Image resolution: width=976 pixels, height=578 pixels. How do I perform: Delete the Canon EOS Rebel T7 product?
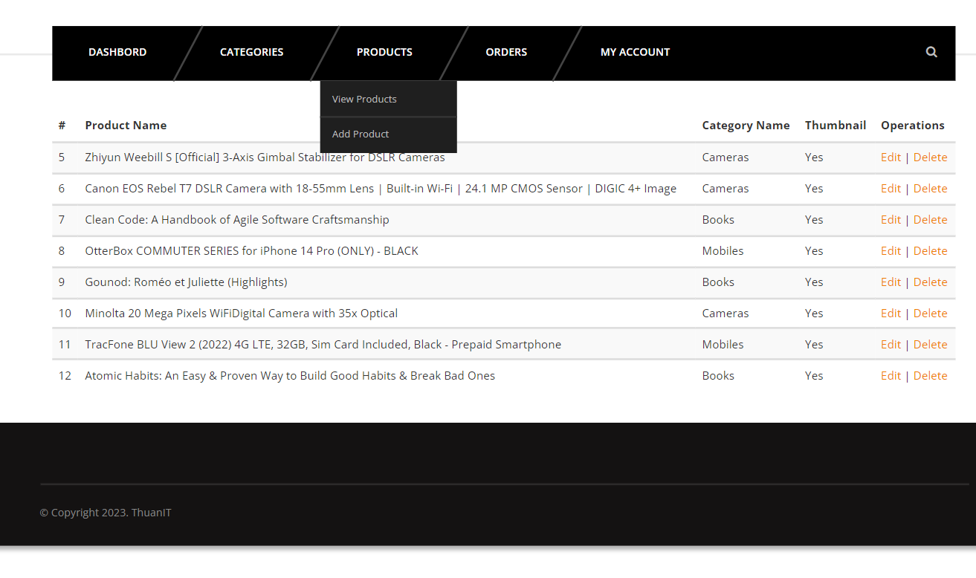click(930, 188)
